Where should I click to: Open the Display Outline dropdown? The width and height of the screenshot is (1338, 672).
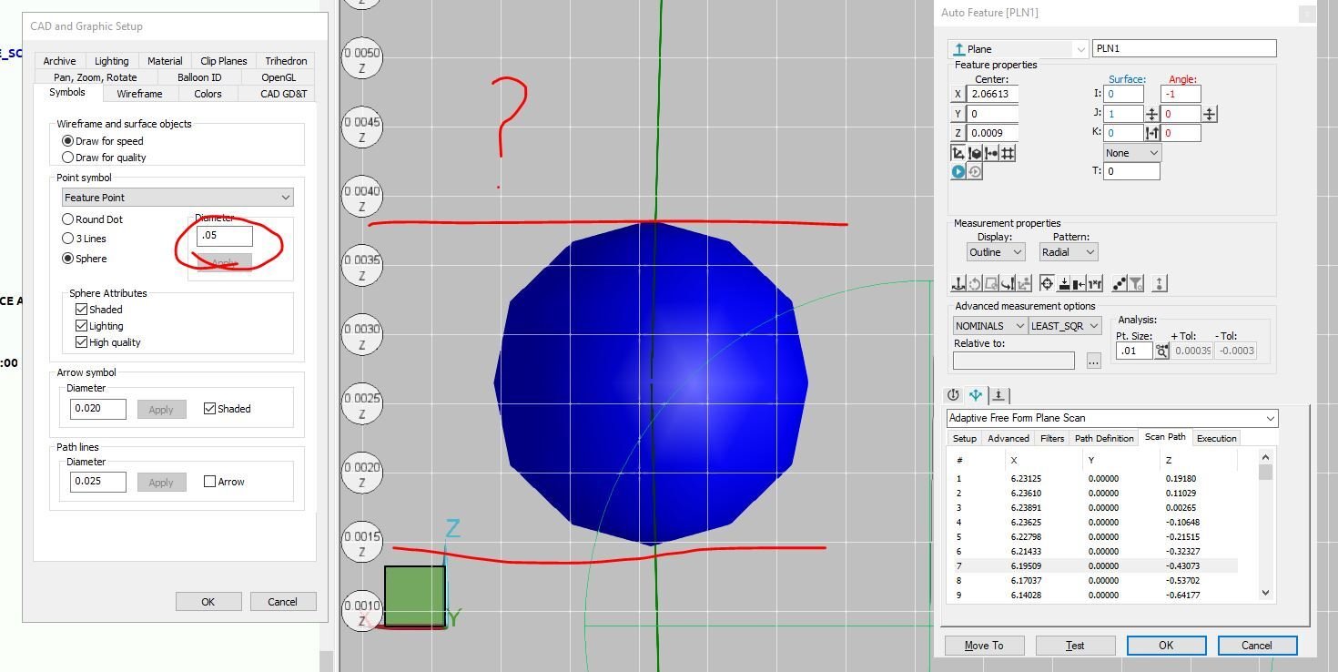(996, 252)
